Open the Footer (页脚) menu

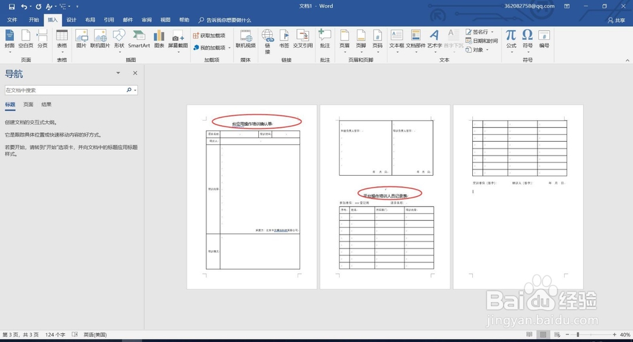(x=361, y=41)
